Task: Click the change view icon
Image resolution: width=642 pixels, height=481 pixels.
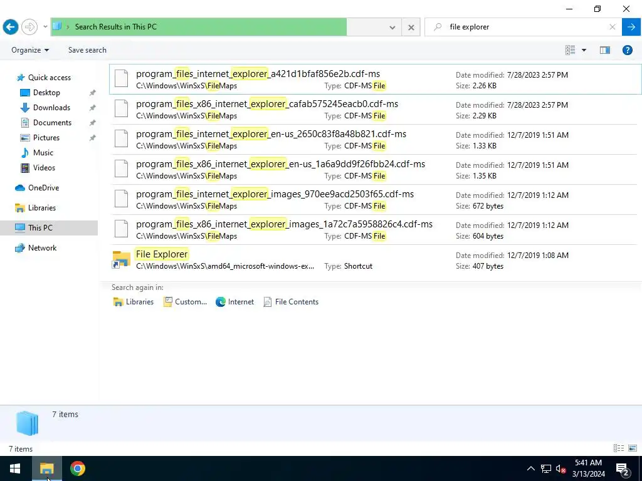Action: tap(571, 50)
